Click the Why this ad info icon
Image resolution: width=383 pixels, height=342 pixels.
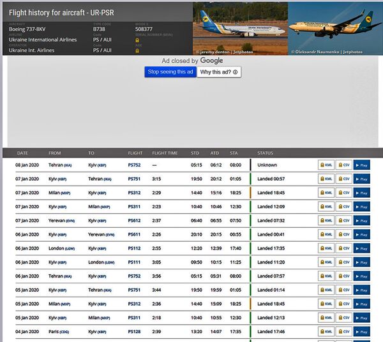[235, 72]
